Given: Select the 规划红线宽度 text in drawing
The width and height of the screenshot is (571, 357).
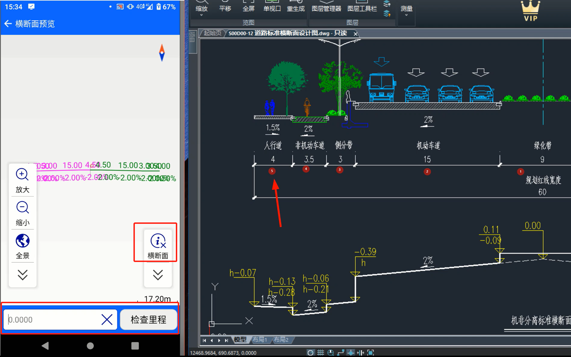Looking at the screenshot, I should point(543,180).
